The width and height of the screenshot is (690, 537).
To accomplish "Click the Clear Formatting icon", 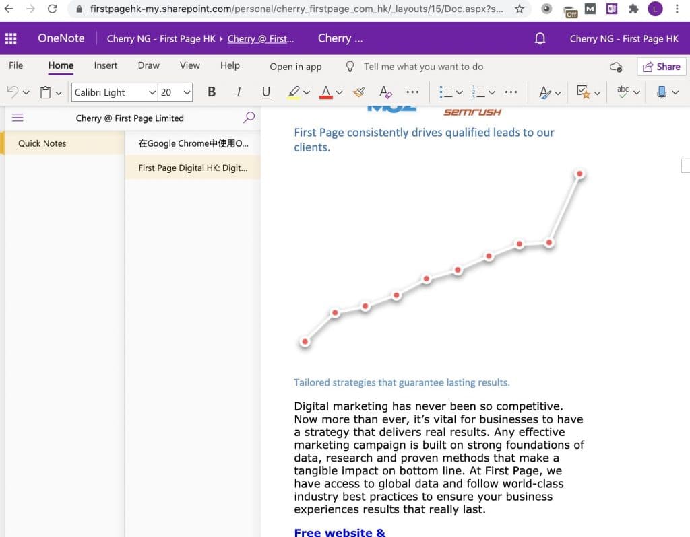I will coord(385,92).
